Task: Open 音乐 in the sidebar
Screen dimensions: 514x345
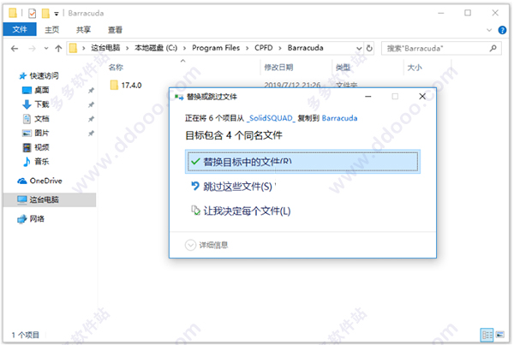Action: [35, 162]
